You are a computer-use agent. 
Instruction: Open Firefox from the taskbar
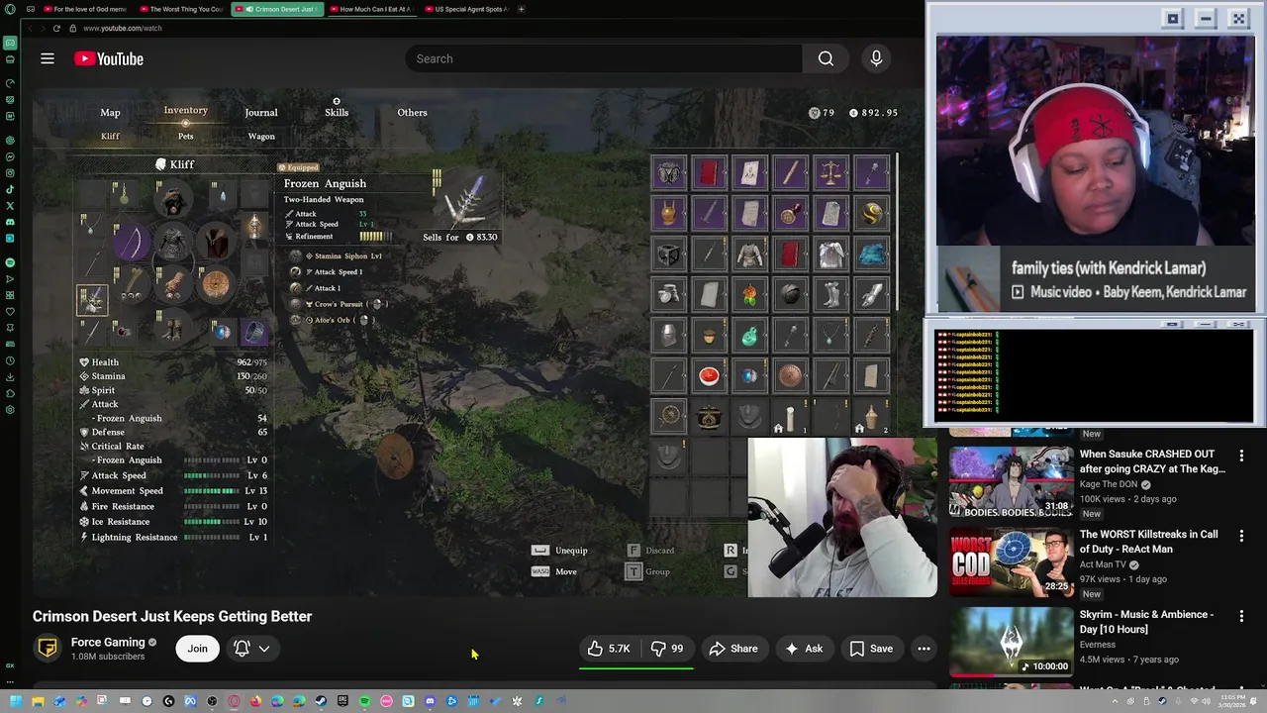pyautogui.click(x=255, y=701)
